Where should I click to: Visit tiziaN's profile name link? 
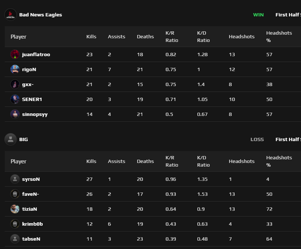30,209
